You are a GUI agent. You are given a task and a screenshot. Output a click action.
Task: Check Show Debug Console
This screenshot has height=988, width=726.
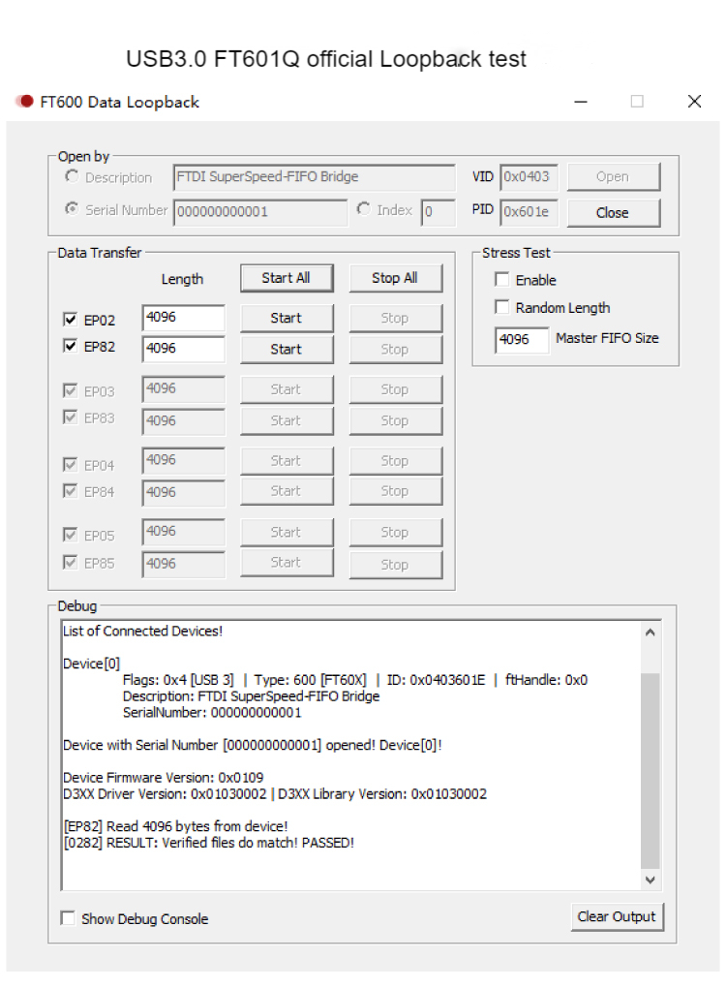[x=68, y=918]
